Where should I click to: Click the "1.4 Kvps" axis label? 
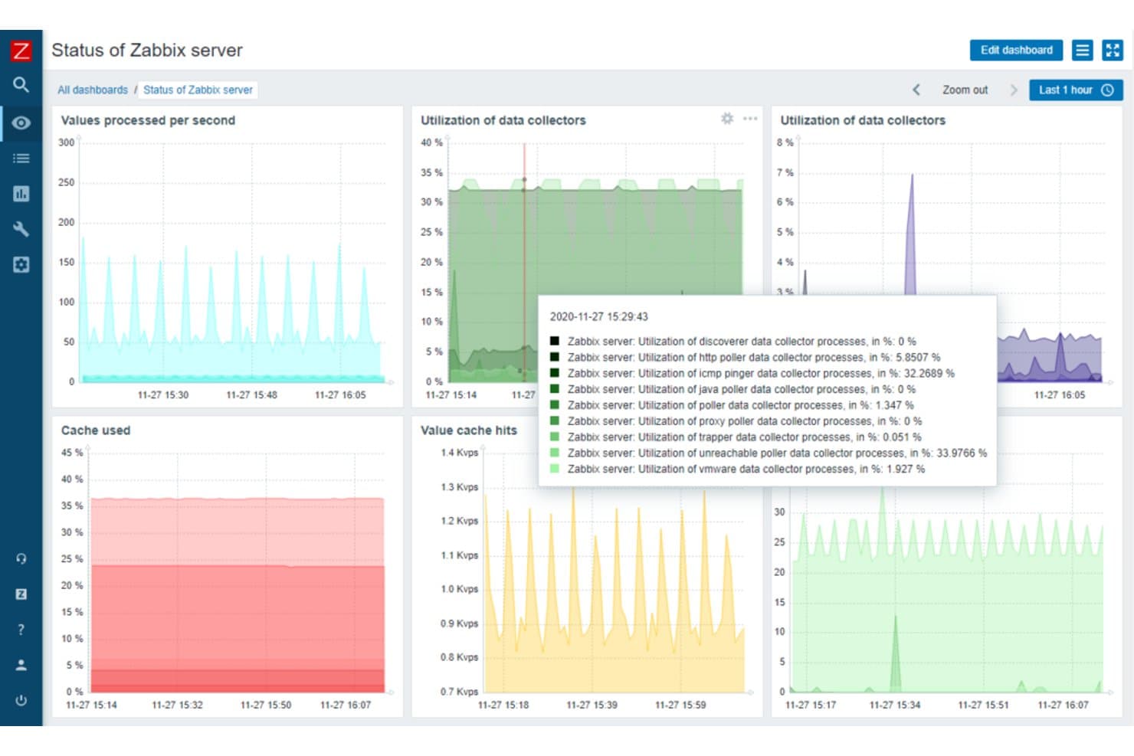459,453
